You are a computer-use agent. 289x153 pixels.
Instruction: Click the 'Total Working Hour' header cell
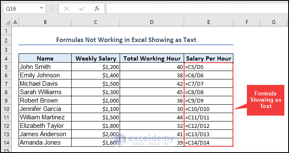coord(152,58)
